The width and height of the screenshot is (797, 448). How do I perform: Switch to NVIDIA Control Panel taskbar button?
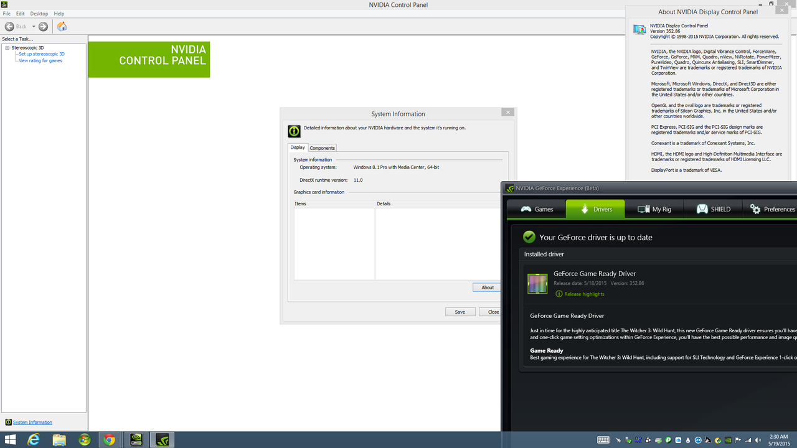pos(136,440)
